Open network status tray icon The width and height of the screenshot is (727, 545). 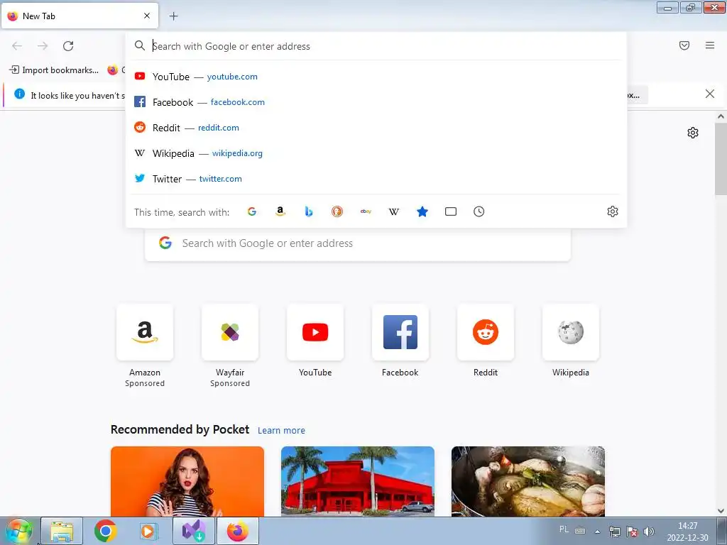614,532
